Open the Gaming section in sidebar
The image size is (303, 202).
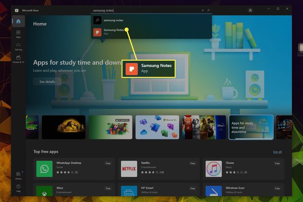[18, 47]
